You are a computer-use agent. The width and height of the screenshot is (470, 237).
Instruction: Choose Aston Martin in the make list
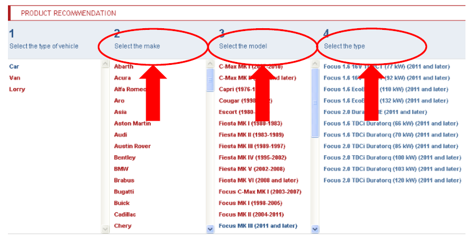coord(133,124)
